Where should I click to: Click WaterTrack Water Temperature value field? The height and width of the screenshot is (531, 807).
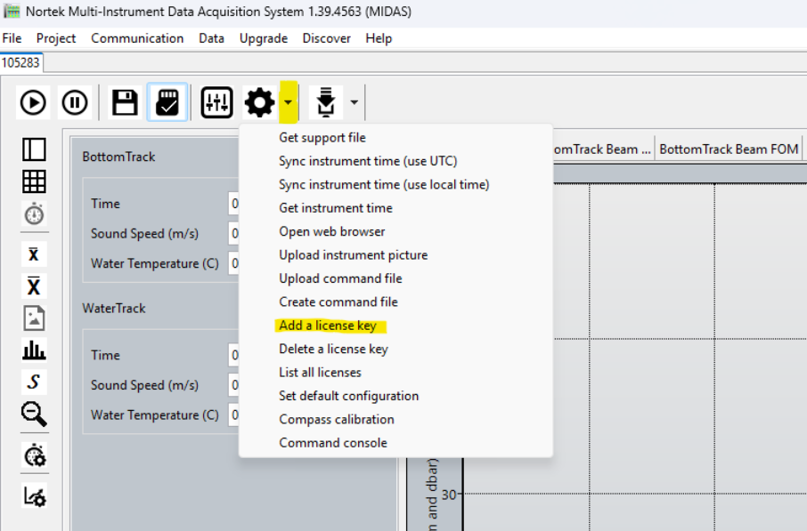click(x=234, y=414)
